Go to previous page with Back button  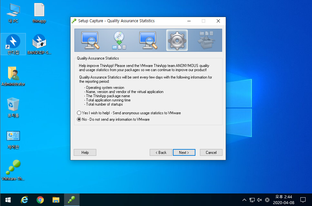click(x=161, y=153)
